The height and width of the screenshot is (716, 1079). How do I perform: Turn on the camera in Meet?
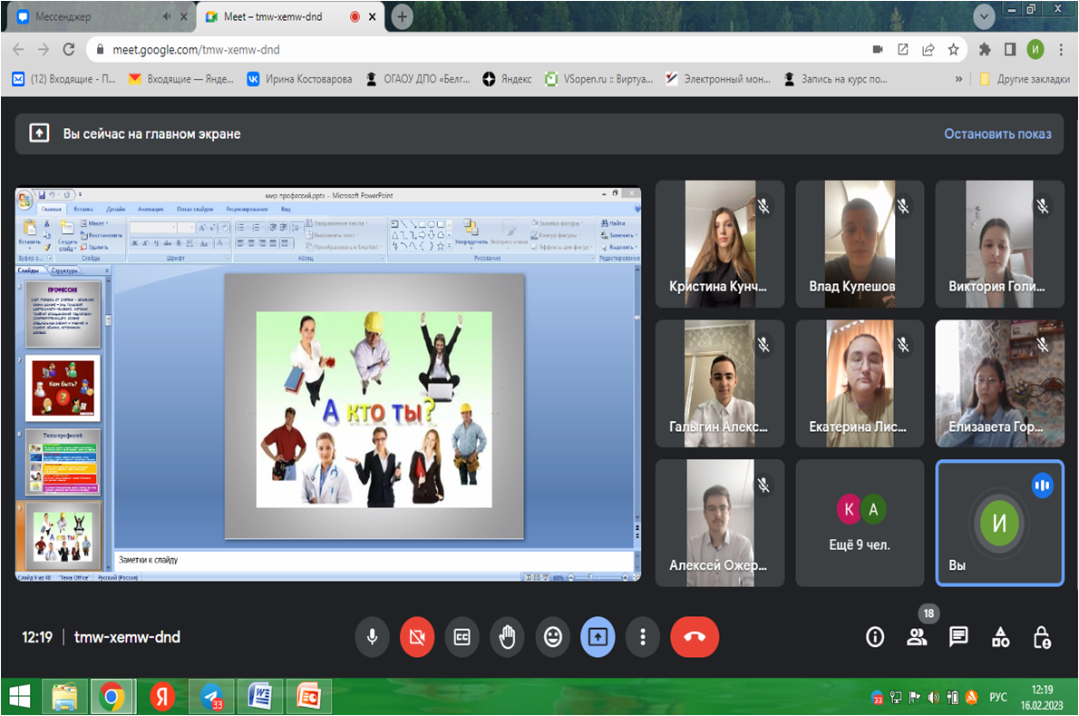417,637
